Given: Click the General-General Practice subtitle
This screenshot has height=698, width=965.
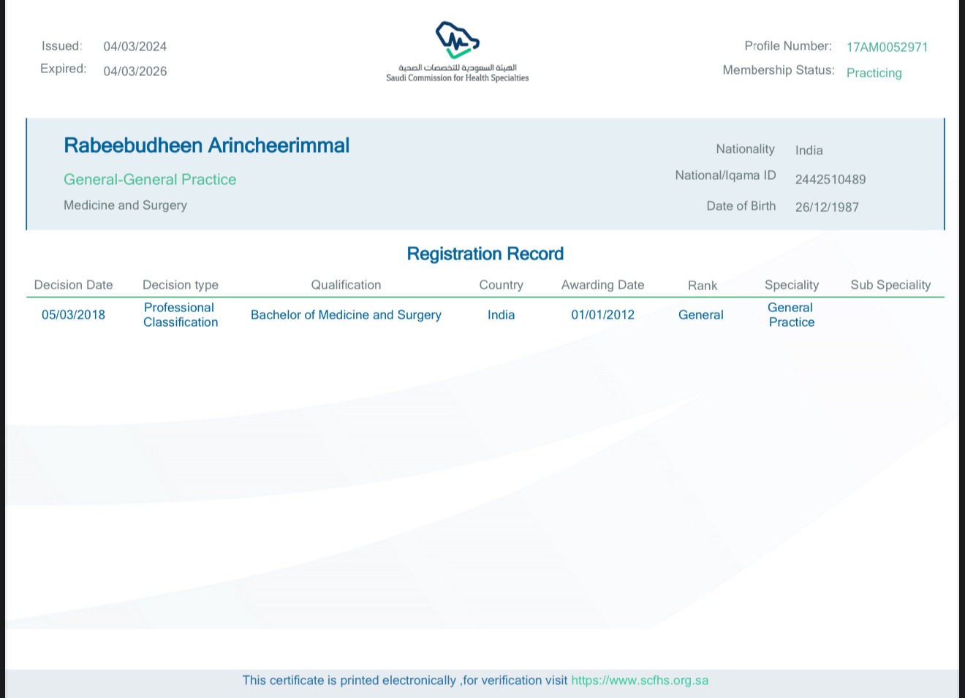Looking at the screenshot, I should pos(150,180).
